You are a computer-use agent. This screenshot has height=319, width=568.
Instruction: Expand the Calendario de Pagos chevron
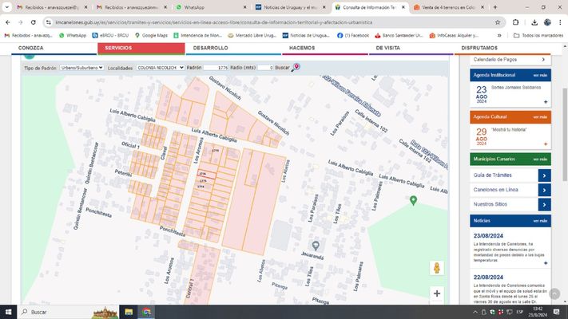coord(543,60)
